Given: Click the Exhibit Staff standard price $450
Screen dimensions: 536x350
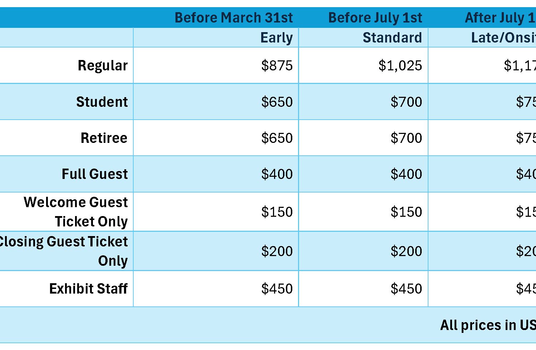Looking at the screenshot, I should click(406, 289).
